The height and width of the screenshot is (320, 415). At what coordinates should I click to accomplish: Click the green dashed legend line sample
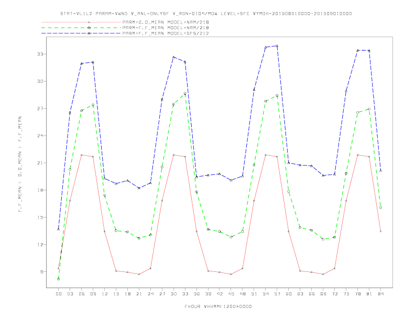81,28
